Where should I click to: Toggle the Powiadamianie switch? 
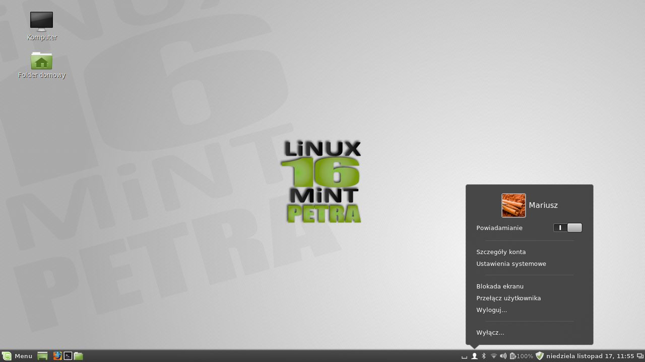pyautogui.click(x=567, y=228)
